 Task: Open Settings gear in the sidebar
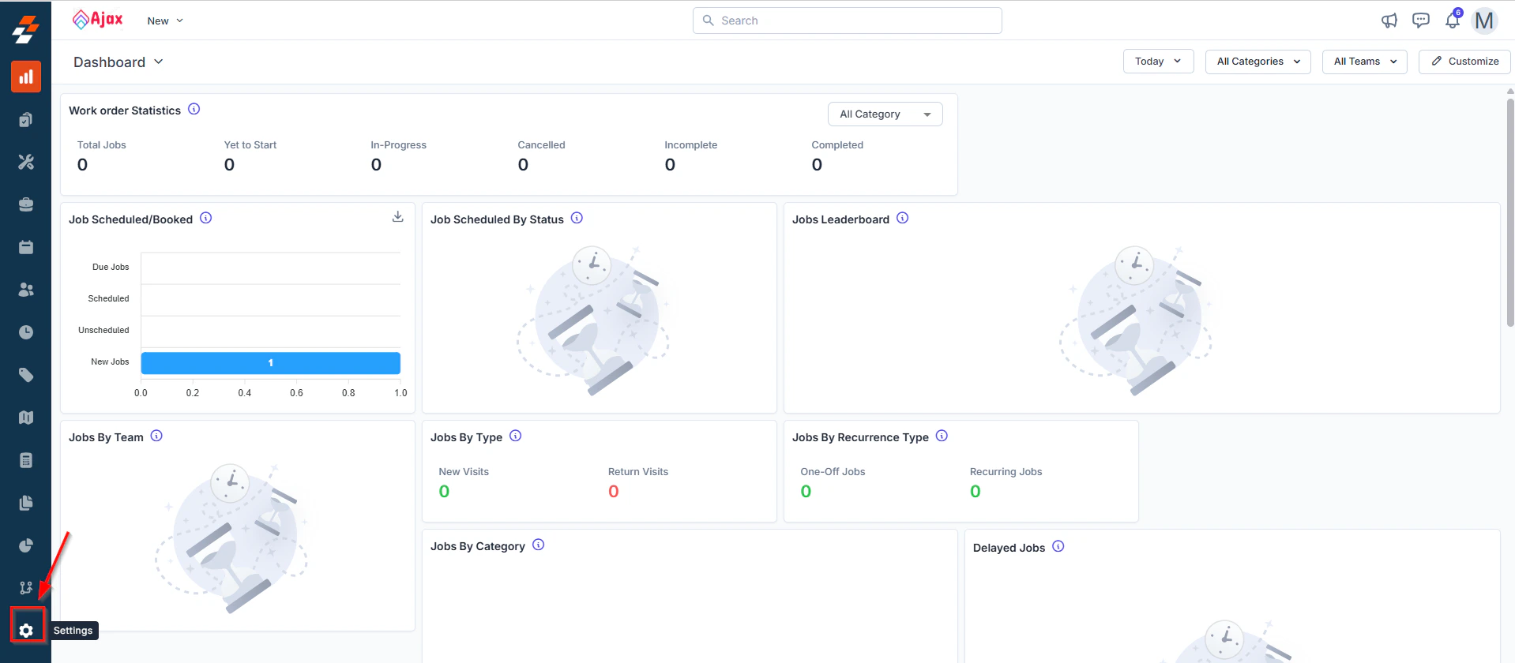pyautogui.click(x=26, y=631)
